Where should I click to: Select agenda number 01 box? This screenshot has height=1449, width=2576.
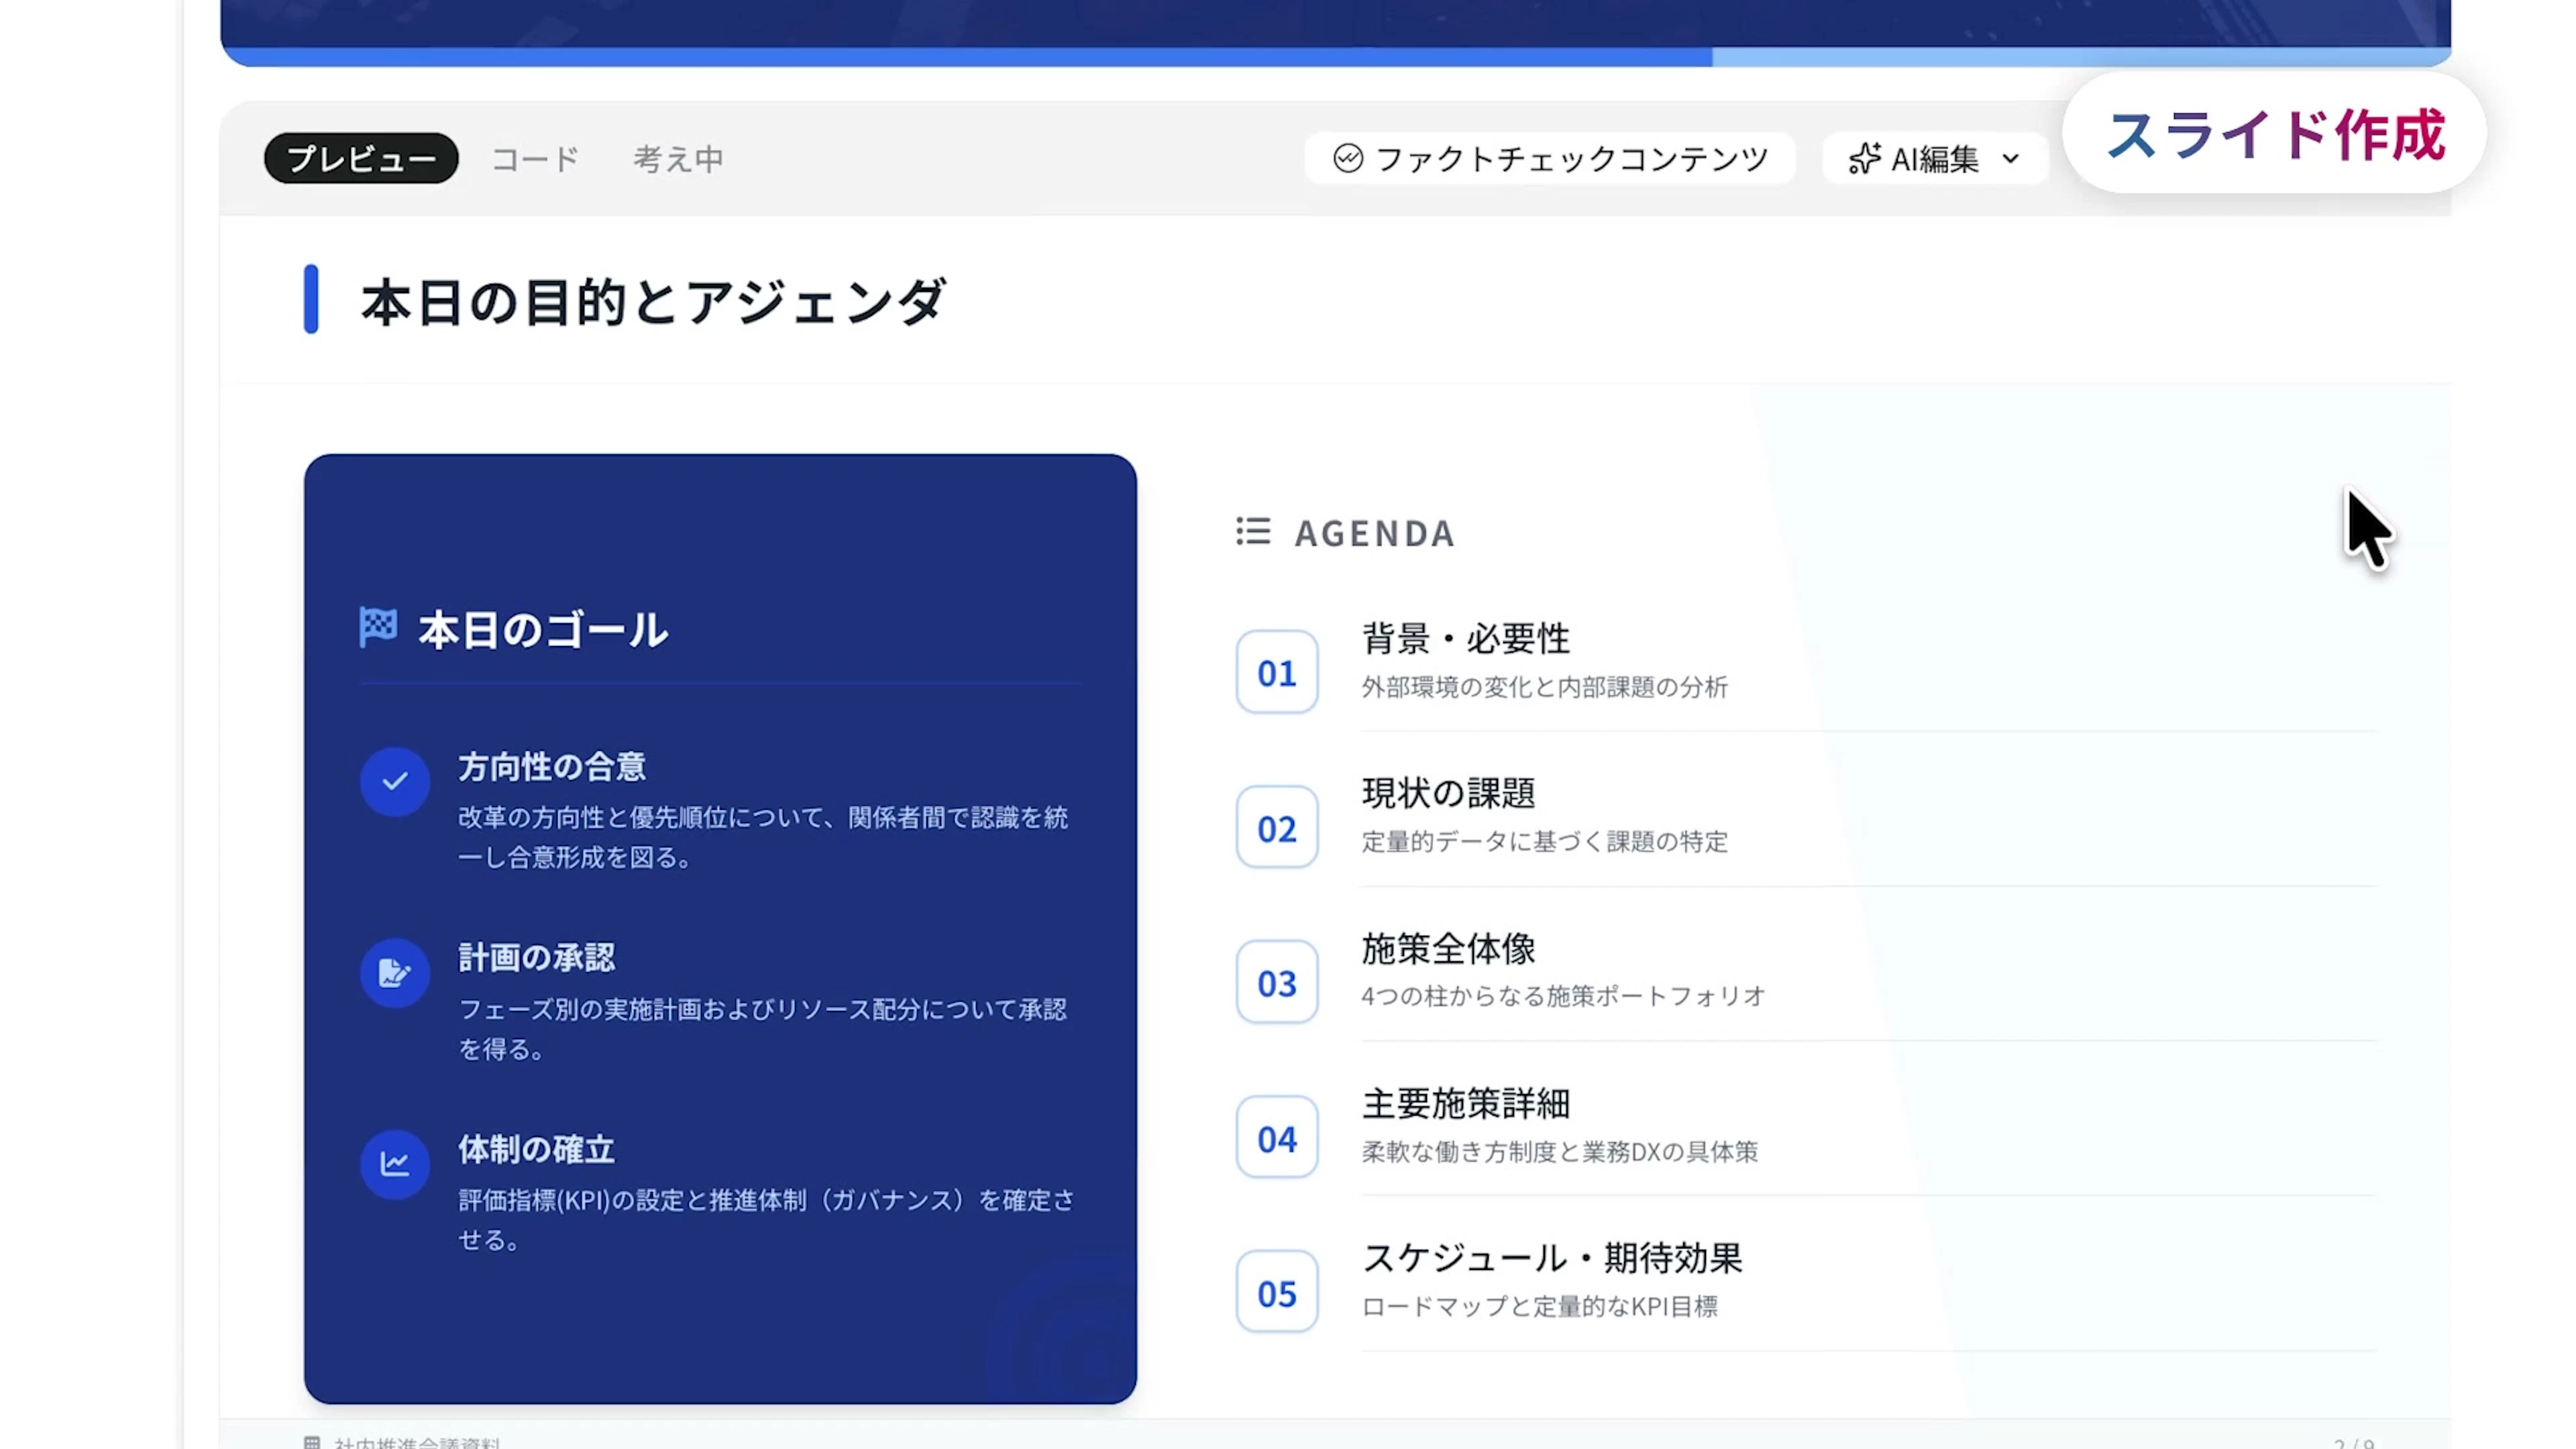pos(1276,672)
